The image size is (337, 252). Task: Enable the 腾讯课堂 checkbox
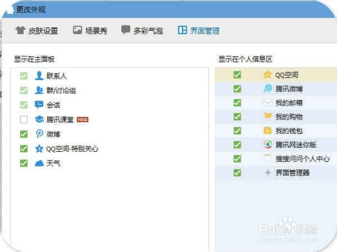24,120
